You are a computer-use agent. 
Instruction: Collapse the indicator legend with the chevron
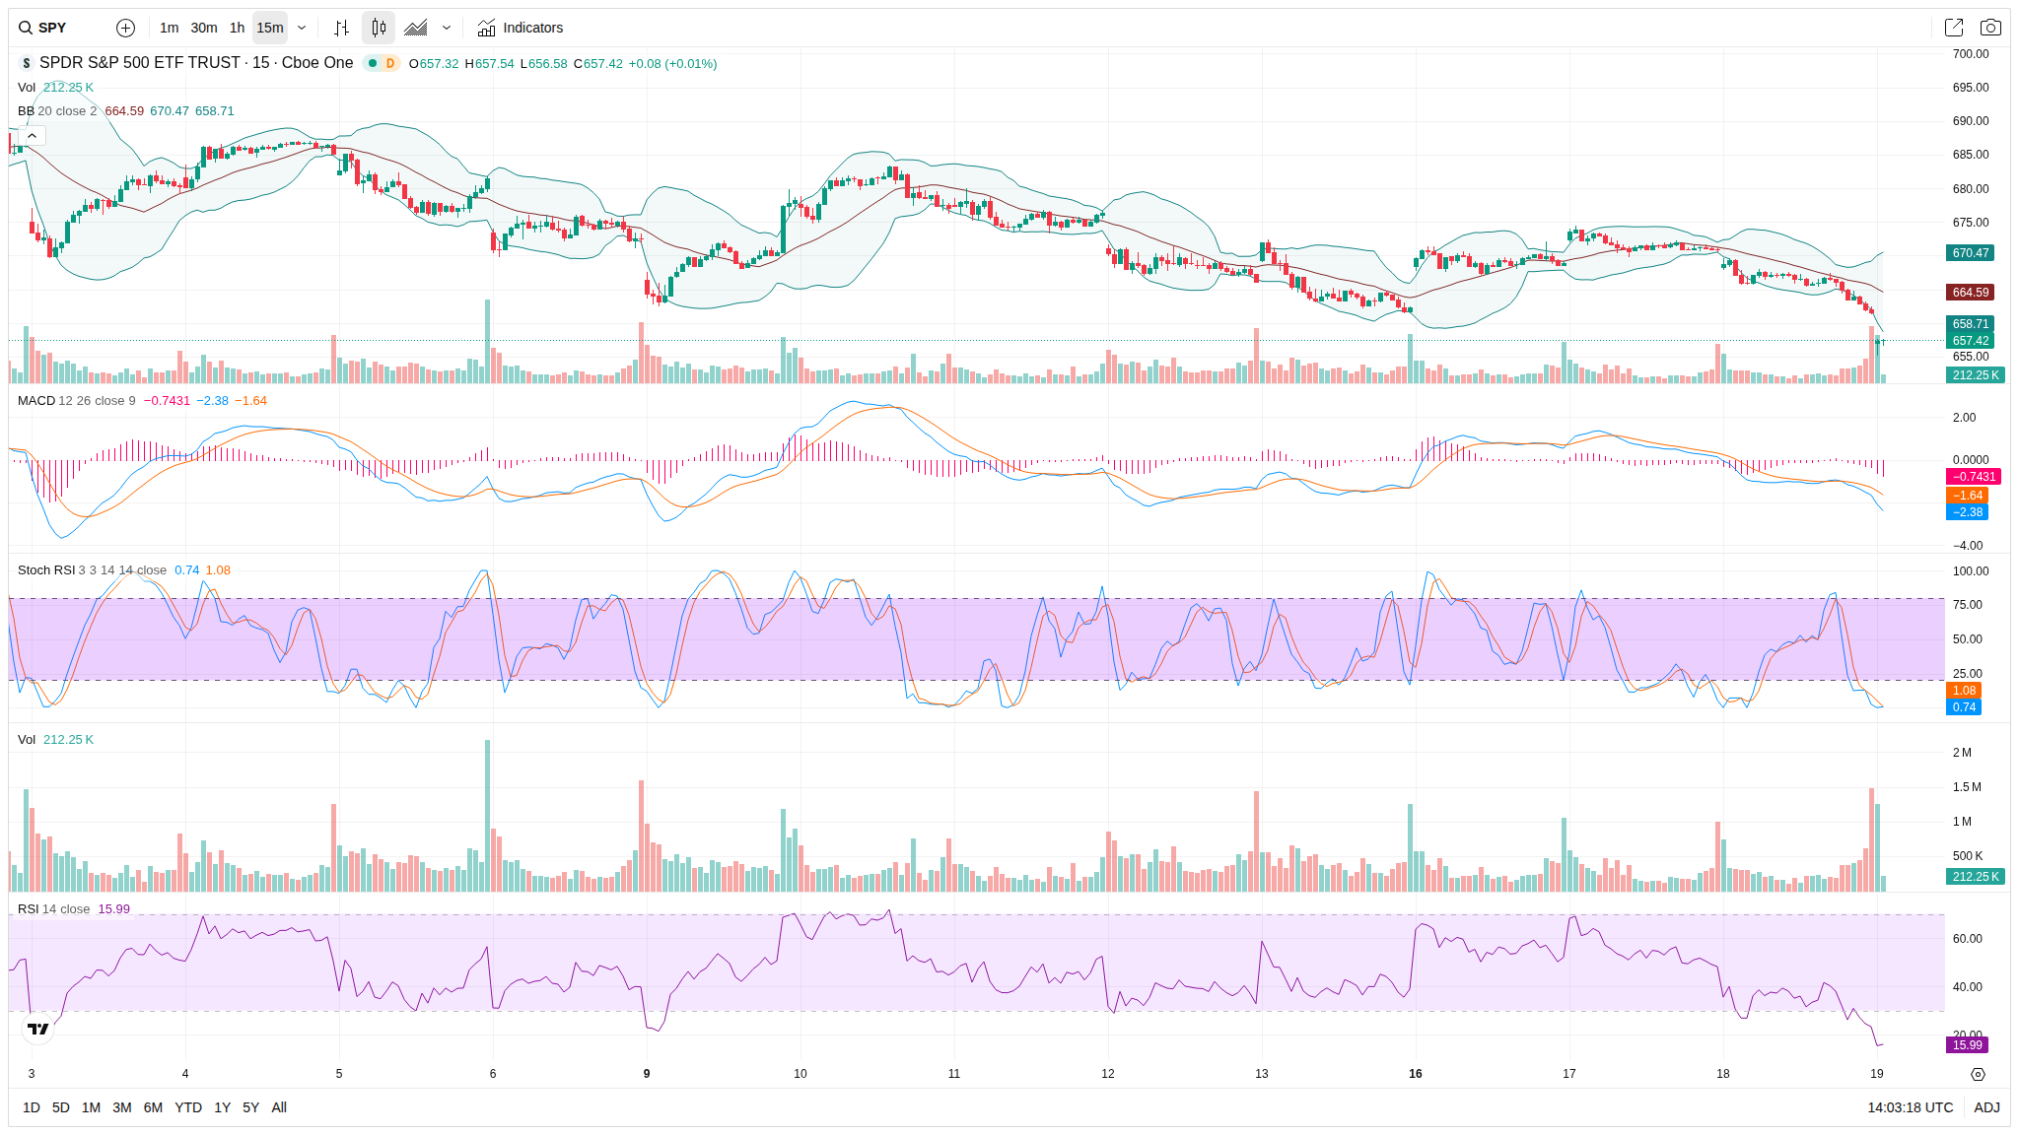click(32, 135)
